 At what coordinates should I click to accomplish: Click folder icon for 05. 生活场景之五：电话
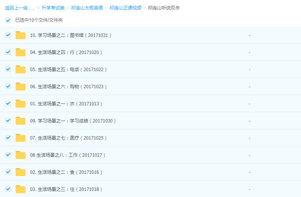click(x=21, y=70)
